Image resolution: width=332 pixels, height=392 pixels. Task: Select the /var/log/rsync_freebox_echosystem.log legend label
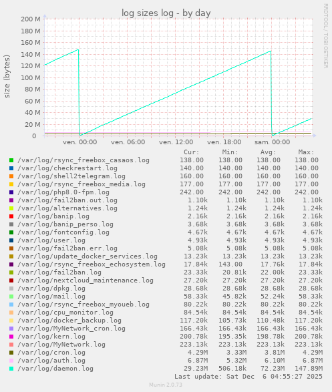point(92,264)
